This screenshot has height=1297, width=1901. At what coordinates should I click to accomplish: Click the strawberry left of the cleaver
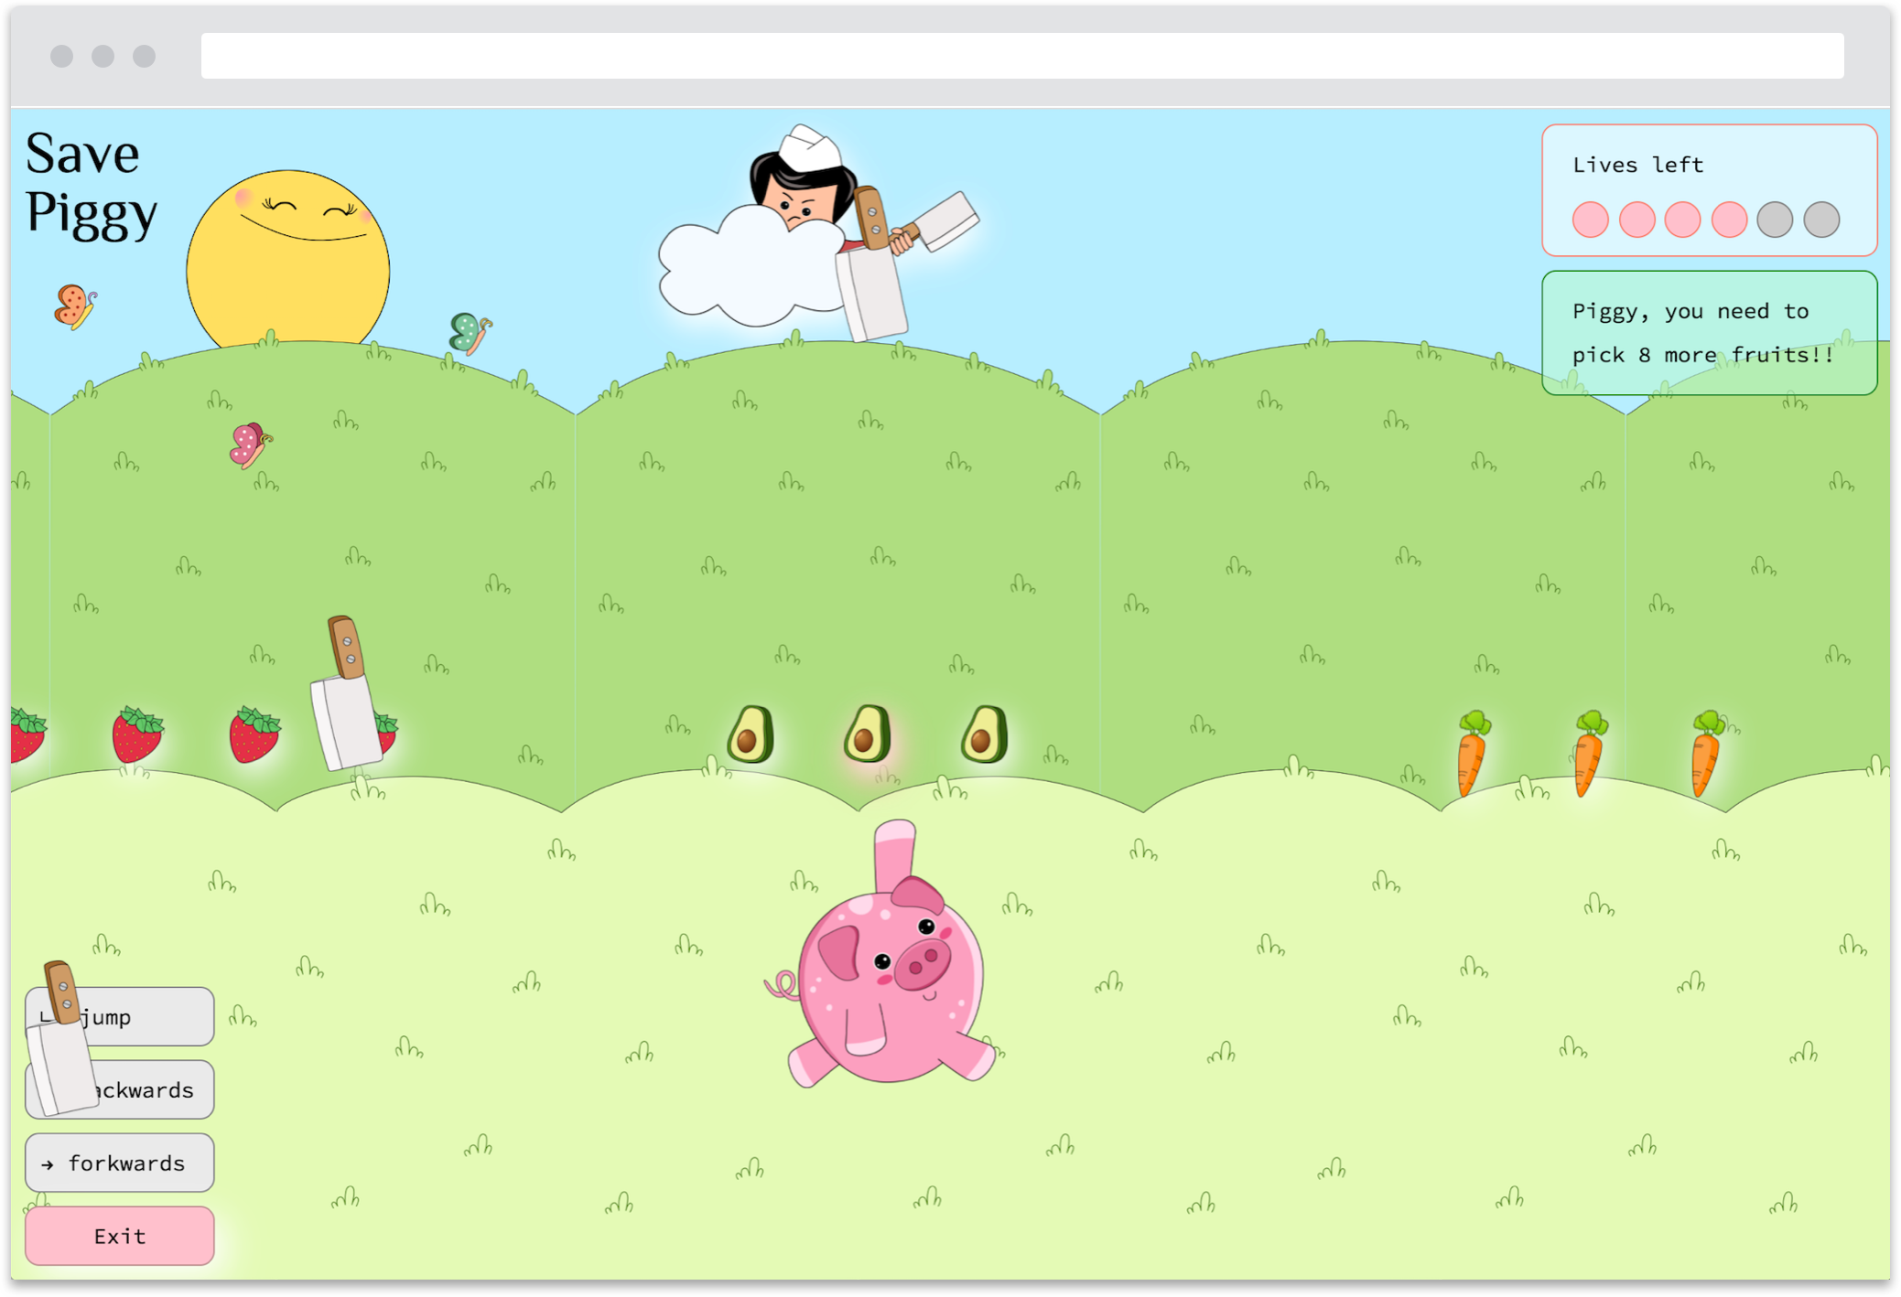click(x=254, y=734)
